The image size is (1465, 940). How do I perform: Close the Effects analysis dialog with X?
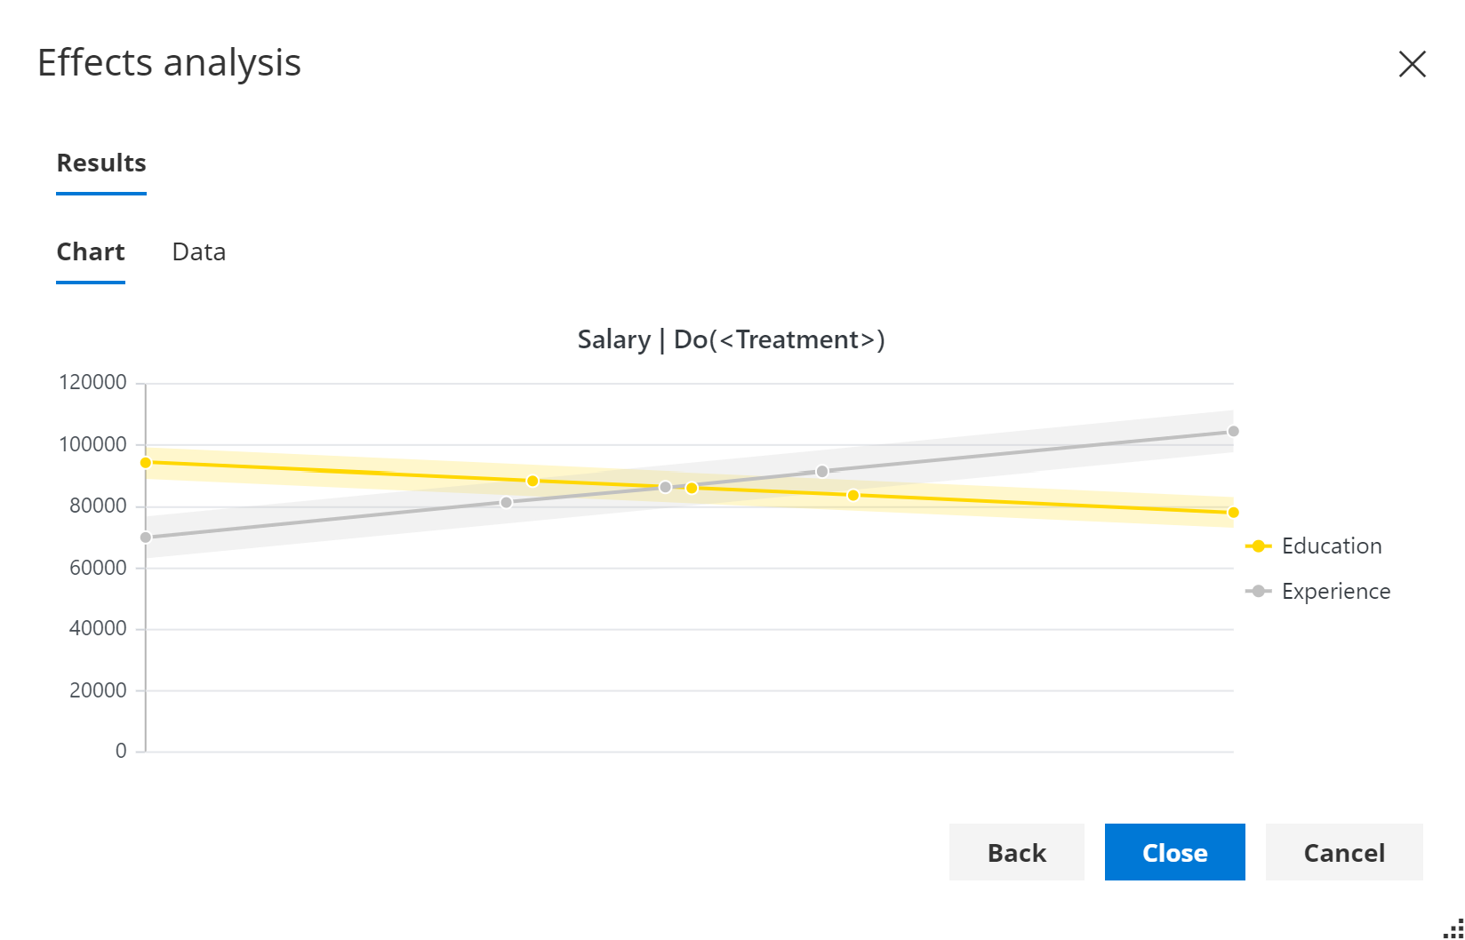1412,64
